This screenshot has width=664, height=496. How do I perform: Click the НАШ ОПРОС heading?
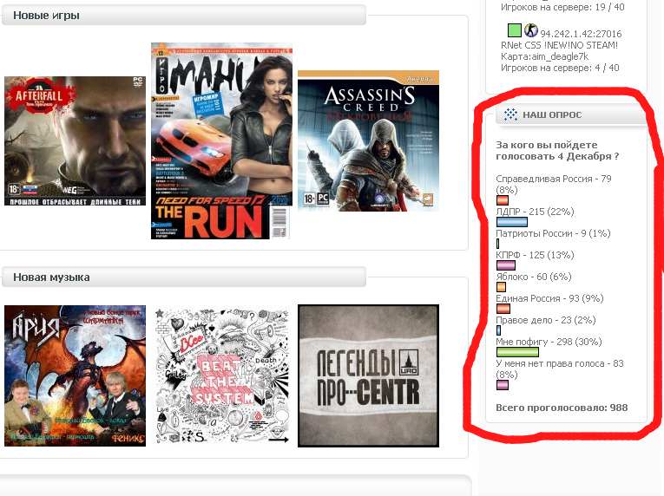[x=552, y=114]
